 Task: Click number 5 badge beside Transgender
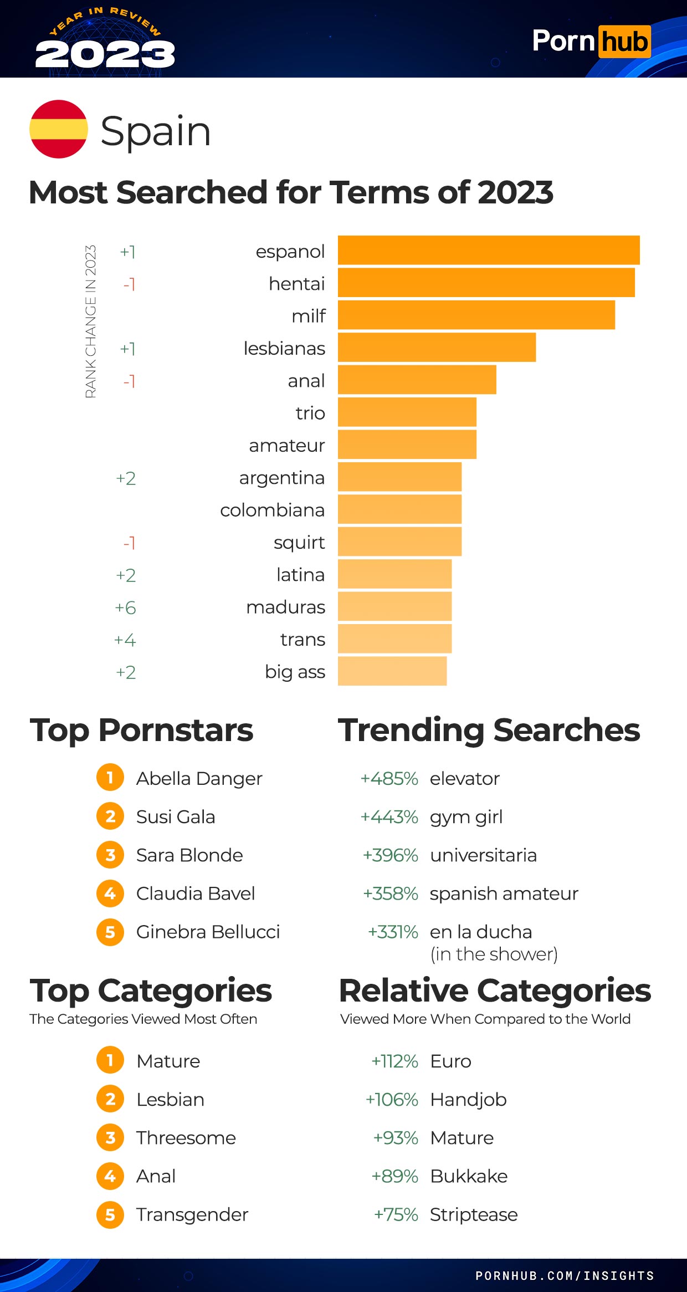click(110, 1214)
